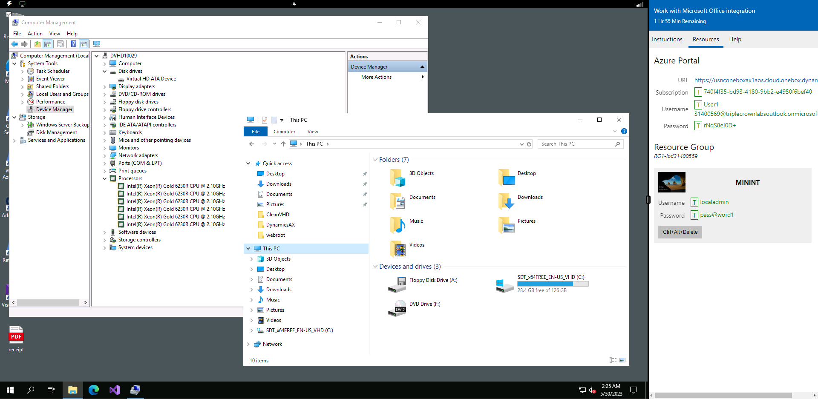Open Help menu in Computer Management
This screenshot has height=399, width=818.
coord(72,34)
